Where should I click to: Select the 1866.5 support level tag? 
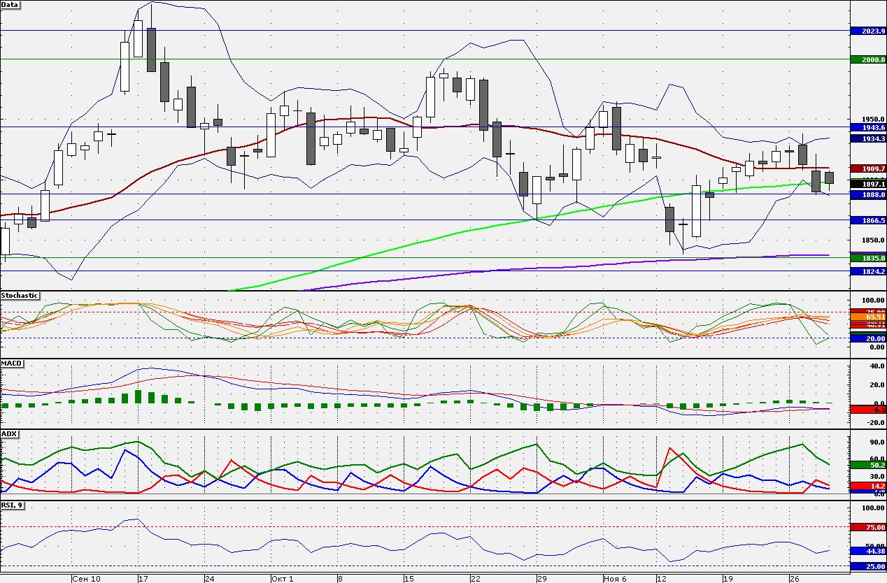click(x=868, y=220)
